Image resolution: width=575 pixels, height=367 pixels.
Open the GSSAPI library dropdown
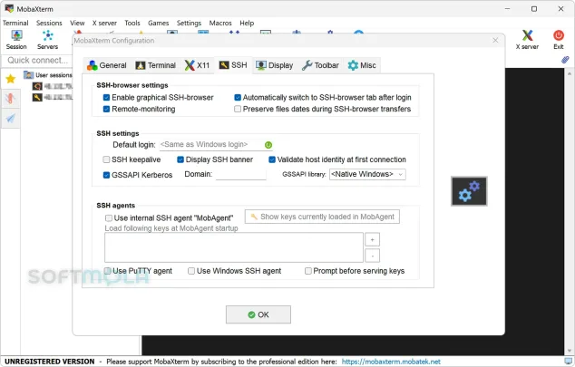coord(367,174)
